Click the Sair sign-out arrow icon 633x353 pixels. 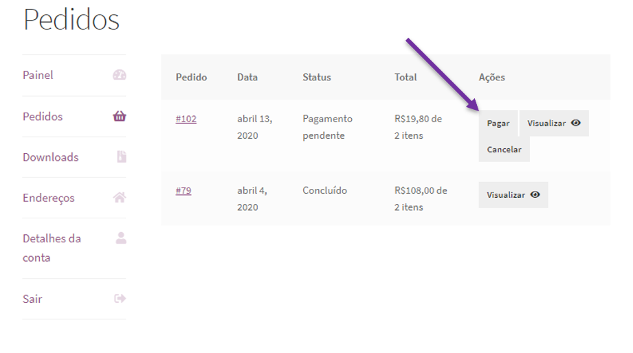pyautogui.click(x=120, y=298)
